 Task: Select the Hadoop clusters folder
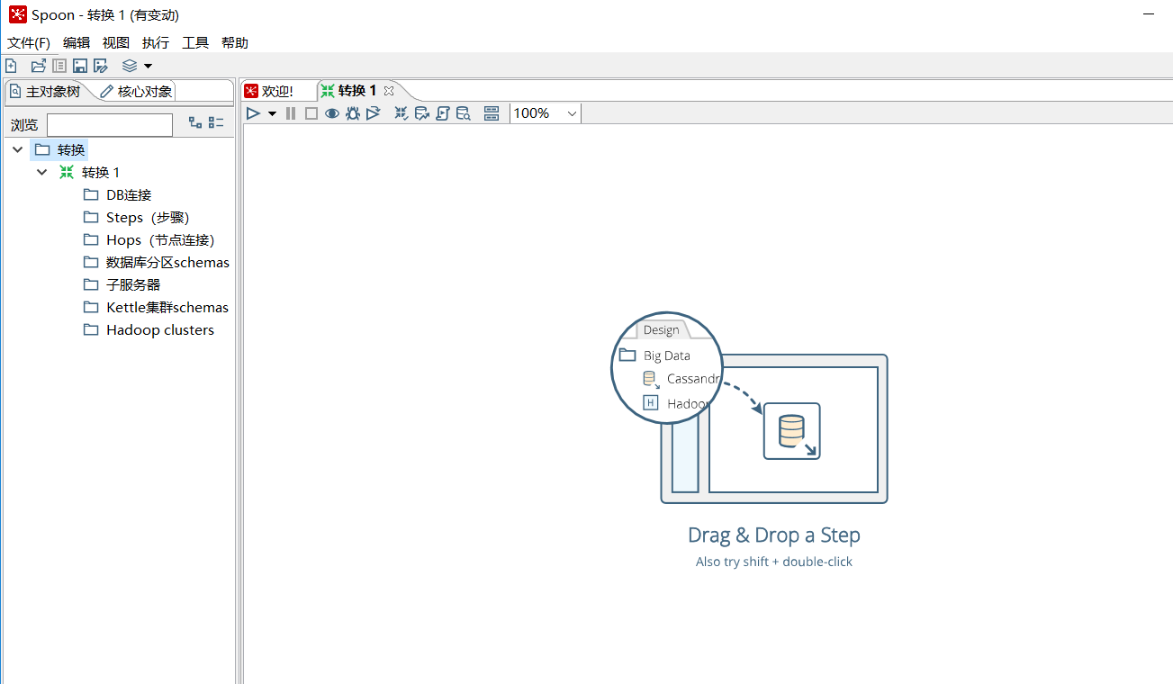159,329
